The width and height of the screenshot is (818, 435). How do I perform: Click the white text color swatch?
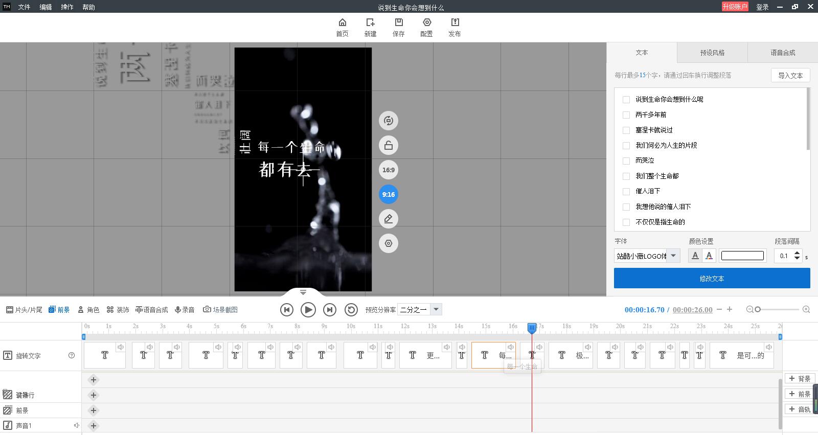[x=742, y=256]
